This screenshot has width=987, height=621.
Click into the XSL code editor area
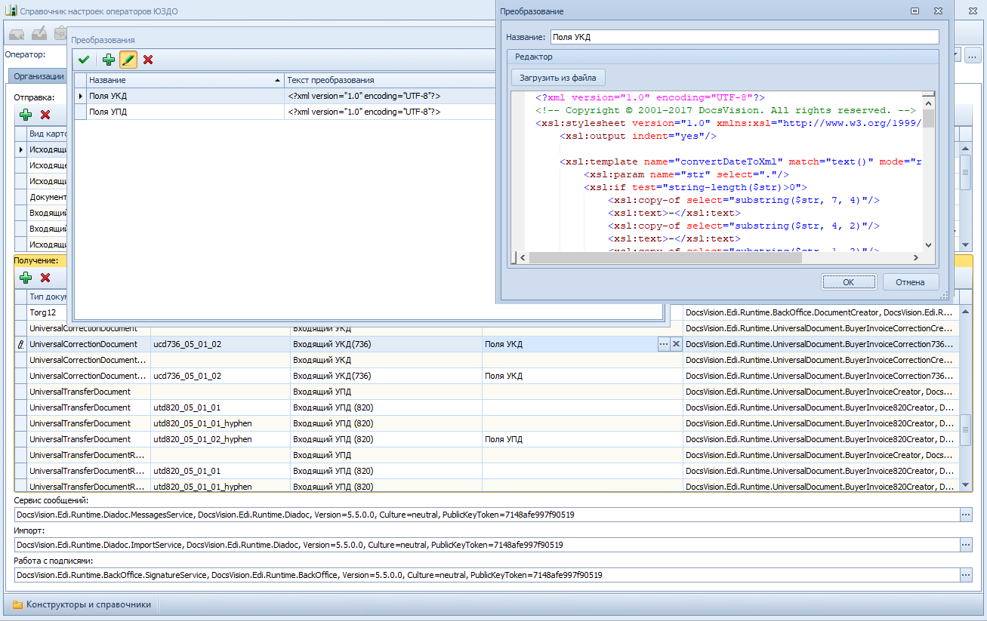point(717,171)
